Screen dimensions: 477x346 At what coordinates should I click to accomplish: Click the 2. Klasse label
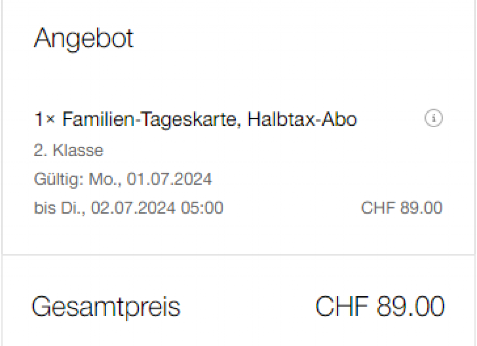[68, 150]
